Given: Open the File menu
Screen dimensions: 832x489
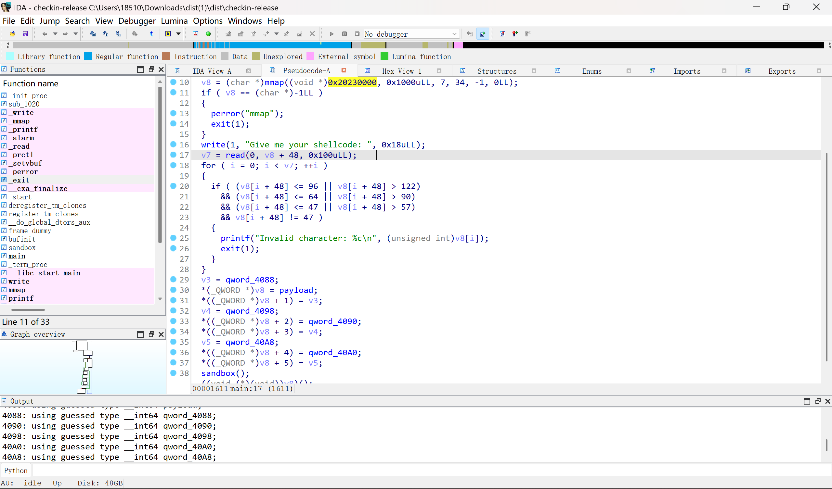Looking at the screenshot, I should [9, 21].
